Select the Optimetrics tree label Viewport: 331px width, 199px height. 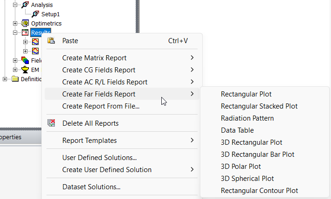click(x=46, y=23)
